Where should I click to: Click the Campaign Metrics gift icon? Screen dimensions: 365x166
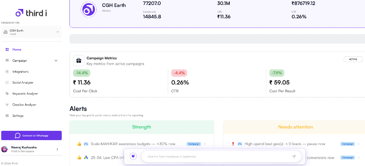[x=79, y=60]
